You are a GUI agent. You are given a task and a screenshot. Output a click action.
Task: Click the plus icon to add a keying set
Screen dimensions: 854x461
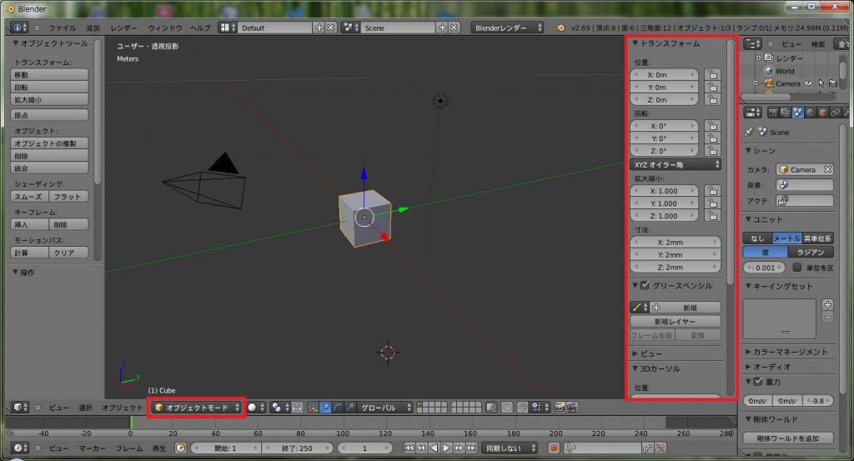click(x=827, y=304)
